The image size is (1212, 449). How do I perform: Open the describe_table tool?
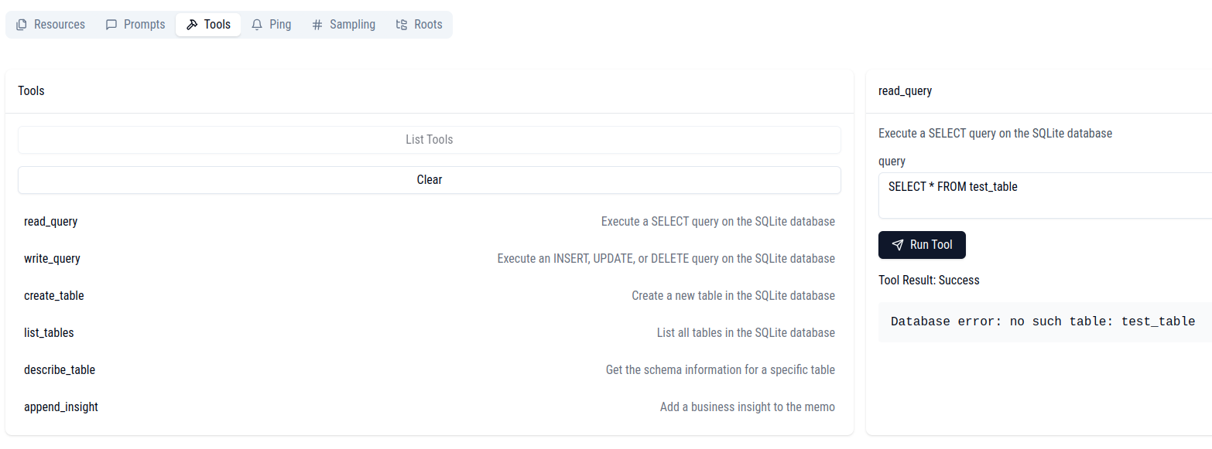point(430,370)
